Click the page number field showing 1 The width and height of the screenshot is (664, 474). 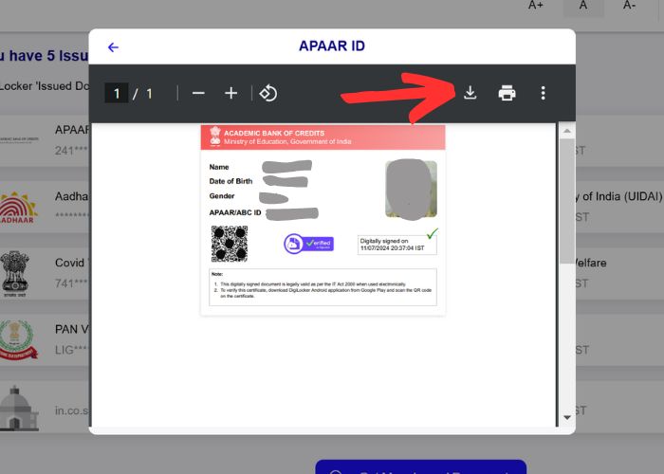click(117, 93)
